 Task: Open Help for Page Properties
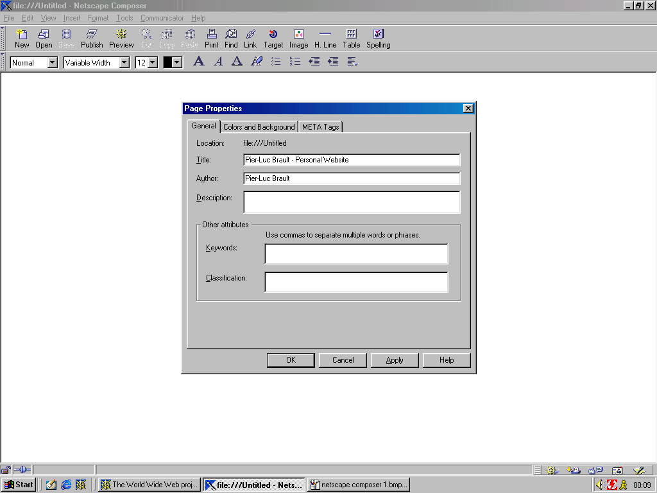coord(447,360)
